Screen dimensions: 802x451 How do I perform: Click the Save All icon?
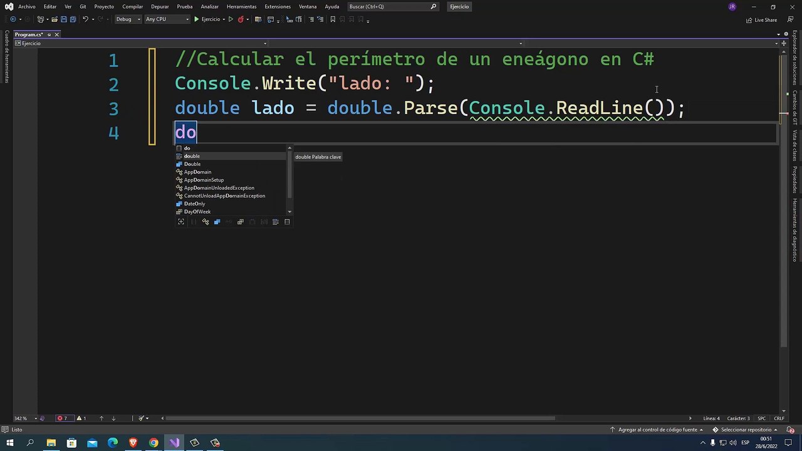(x=73, y=19)
